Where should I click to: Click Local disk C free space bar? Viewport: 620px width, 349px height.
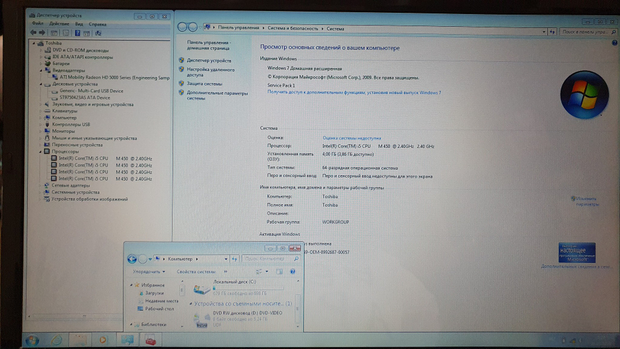pos(249,288)
